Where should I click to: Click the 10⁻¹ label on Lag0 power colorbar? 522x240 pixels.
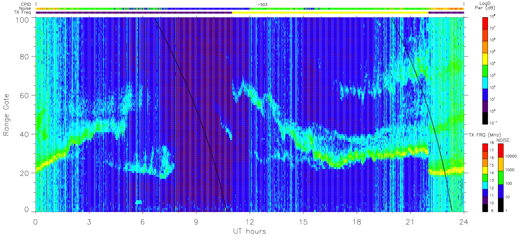point(493,123)
